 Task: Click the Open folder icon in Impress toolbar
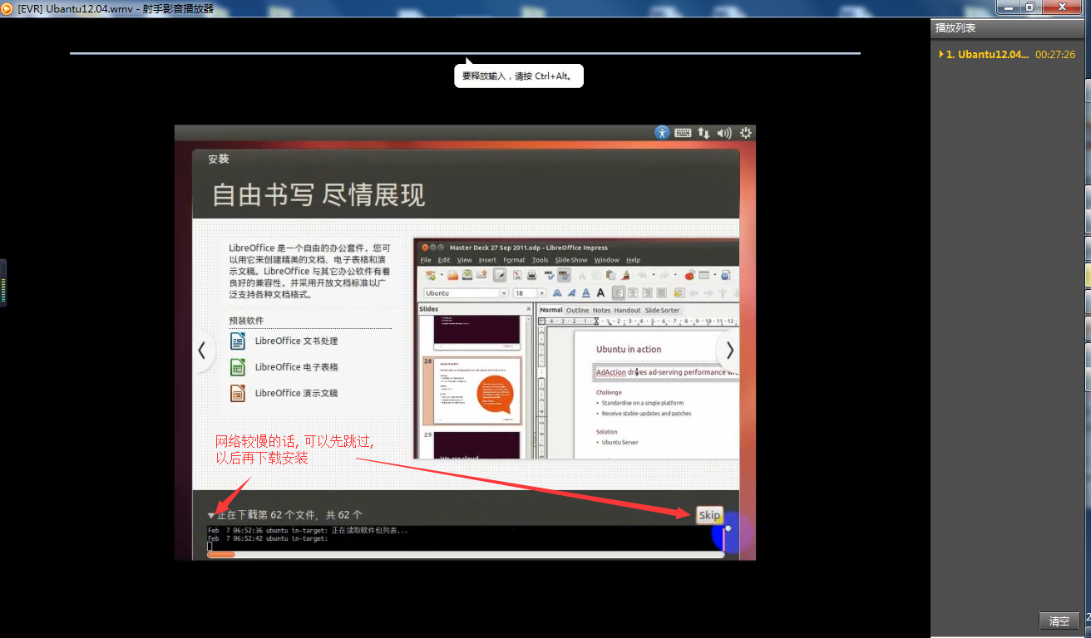point(452,276)
